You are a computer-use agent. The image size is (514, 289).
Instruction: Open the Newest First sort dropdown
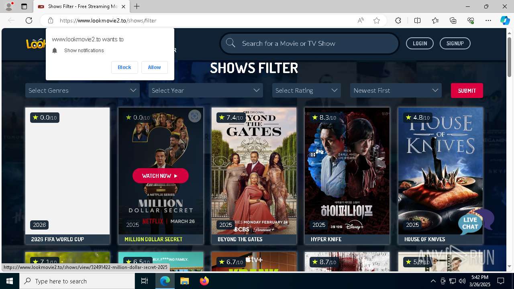point(396,90)
